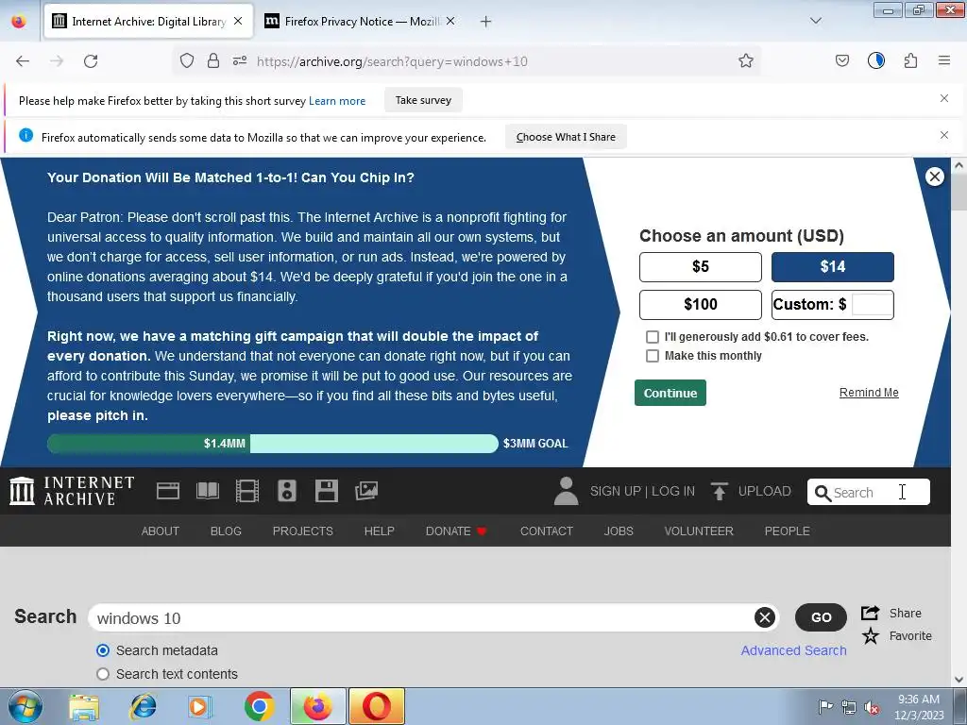
Task: View site security padlock information
Action: click(213, 61)
